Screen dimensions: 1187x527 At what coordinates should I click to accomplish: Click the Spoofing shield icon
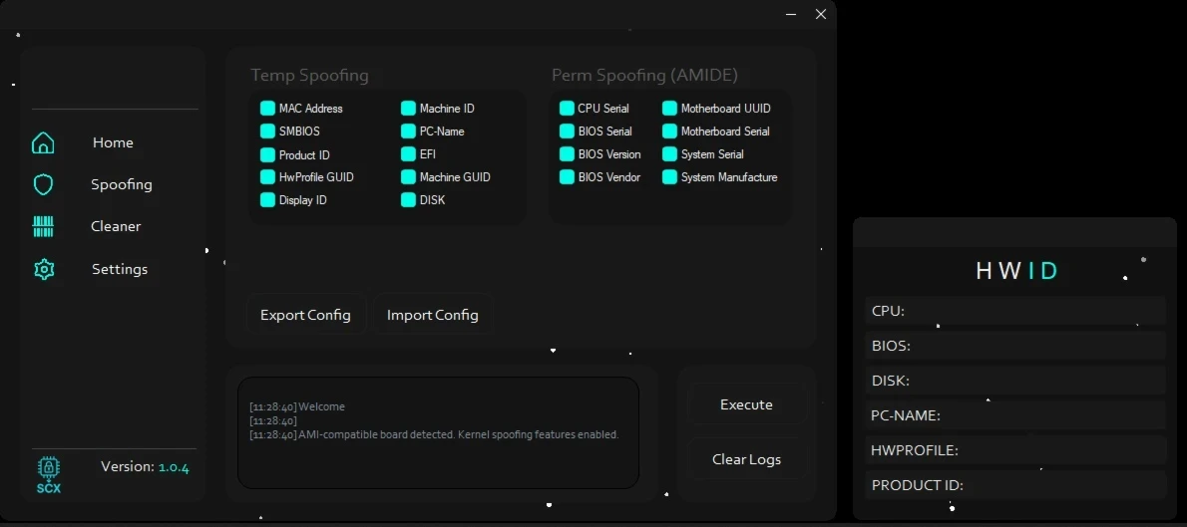point(43,184)
